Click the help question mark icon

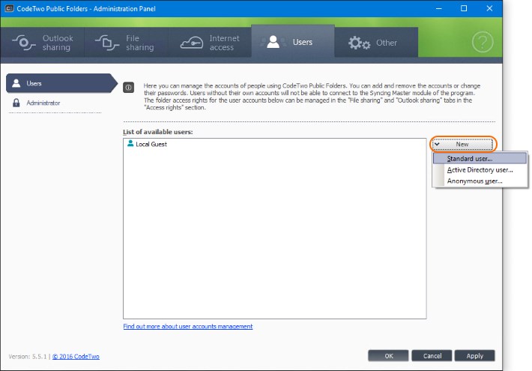coord(482,42)
